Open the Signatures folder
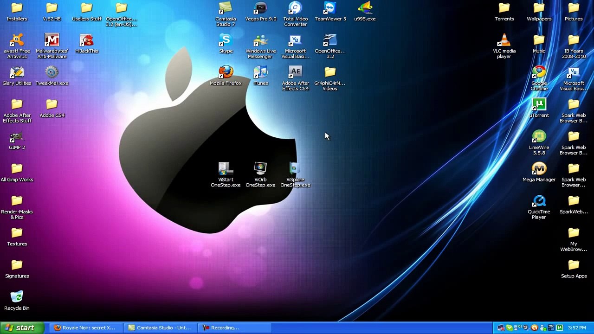Screen dimensions: 594x334 (17, 269)
